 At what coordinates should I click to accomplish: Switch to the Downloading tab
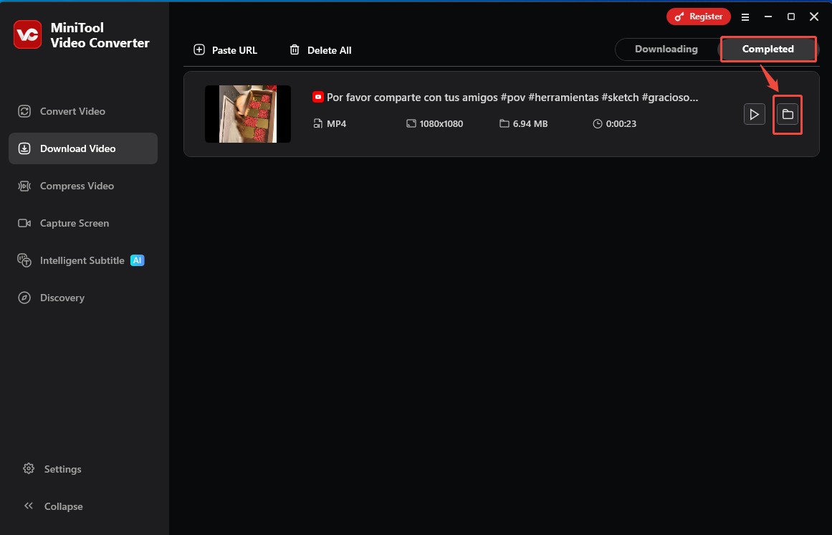click(x=666, y=49)
